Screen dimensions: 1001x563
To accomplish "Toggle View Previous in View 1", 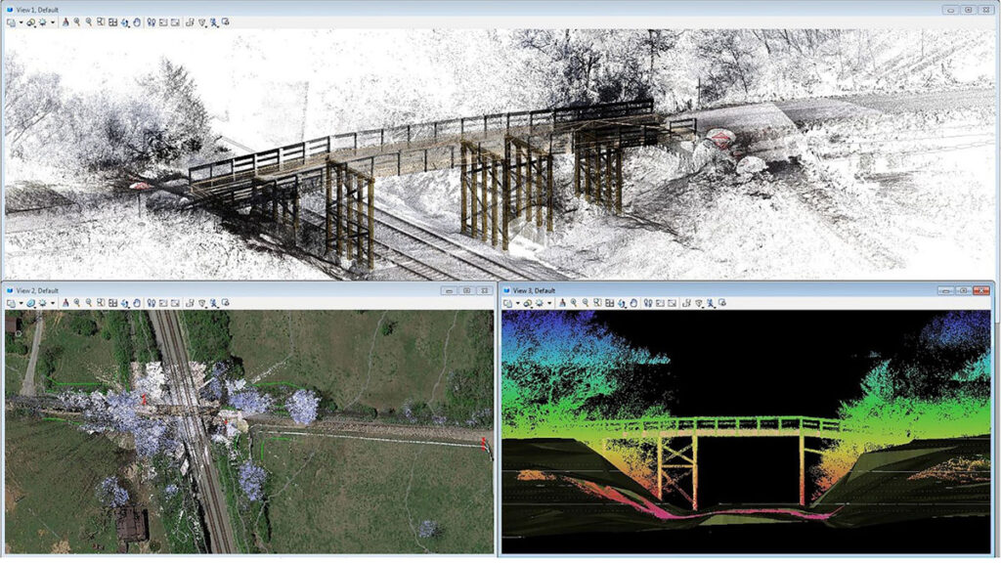I will tap(162, 22).
